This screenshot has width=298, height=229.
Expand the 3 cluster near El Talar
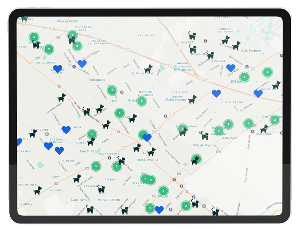pyautogui.click(x=244, y=77)
